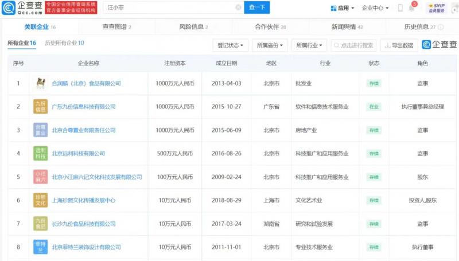Open 北京小汪麻六记文化科技发展有限公司 link

pyautogui.click(x=97, y=177)
